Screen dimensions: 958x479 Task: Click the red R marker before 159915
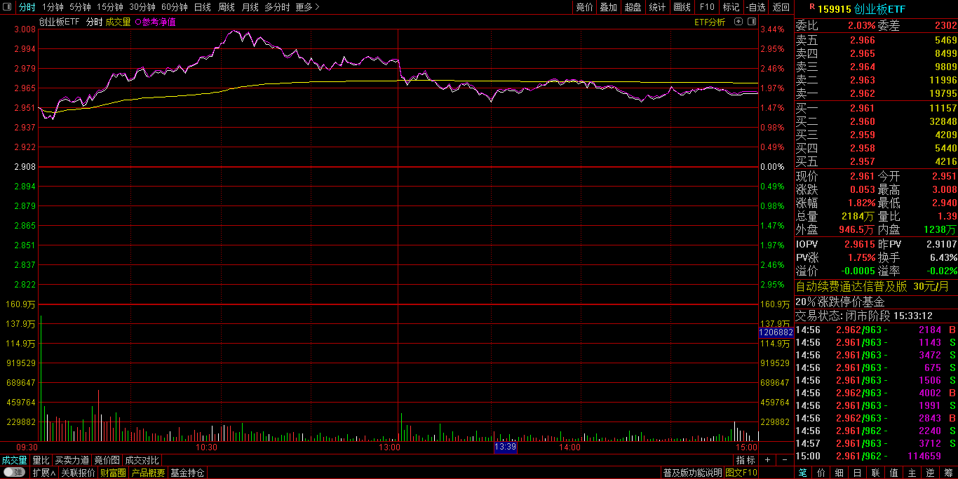(x=812, y=7)
